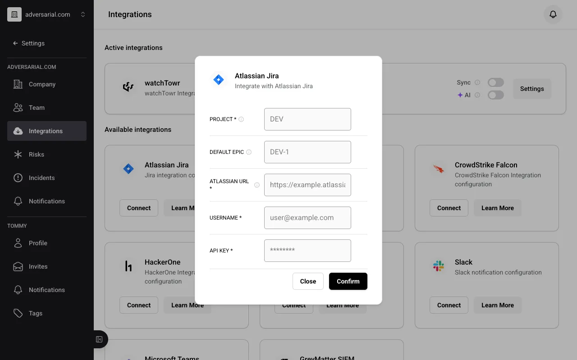Focus the PROJECT input field
This screenshot has width=577, height=360.
(307, 119)
